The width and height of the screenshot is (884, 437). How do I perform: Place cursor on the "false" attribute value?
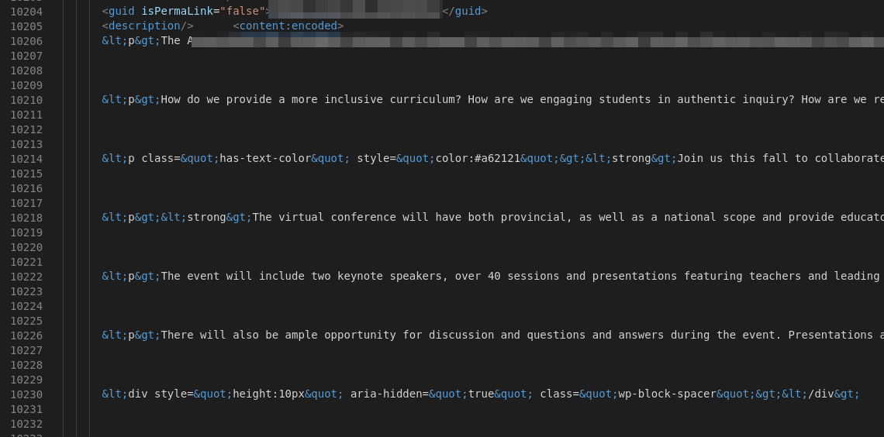(243, 11)
